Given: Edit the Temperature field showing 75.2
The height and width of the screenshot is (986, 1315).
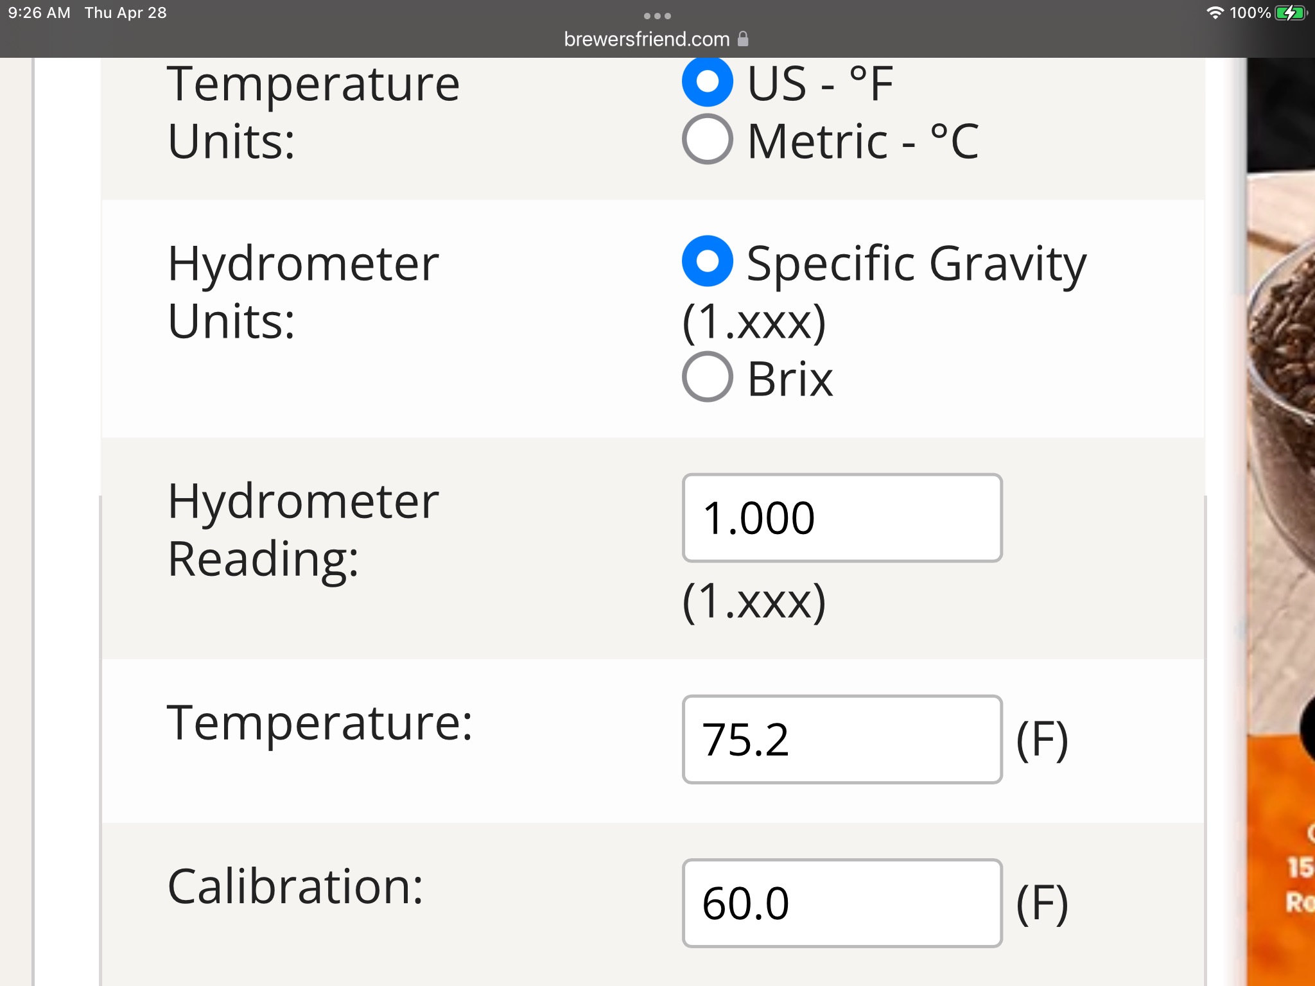Looking at the screenshot, I should (x=842, y=739).
